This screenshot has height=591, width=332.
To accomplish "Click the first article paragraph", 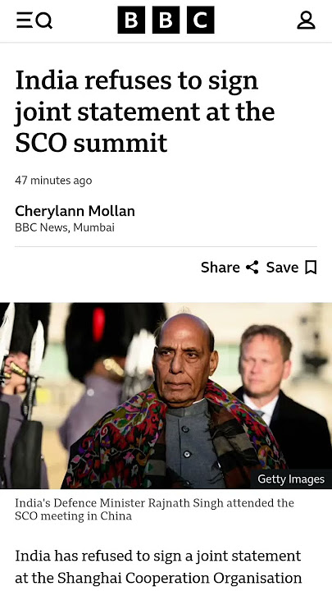I will [158, 567].
